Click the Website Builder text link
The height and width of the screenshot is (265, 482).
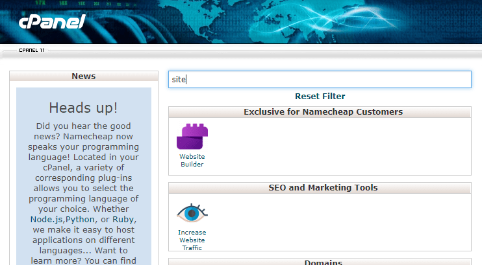point(192,161)
